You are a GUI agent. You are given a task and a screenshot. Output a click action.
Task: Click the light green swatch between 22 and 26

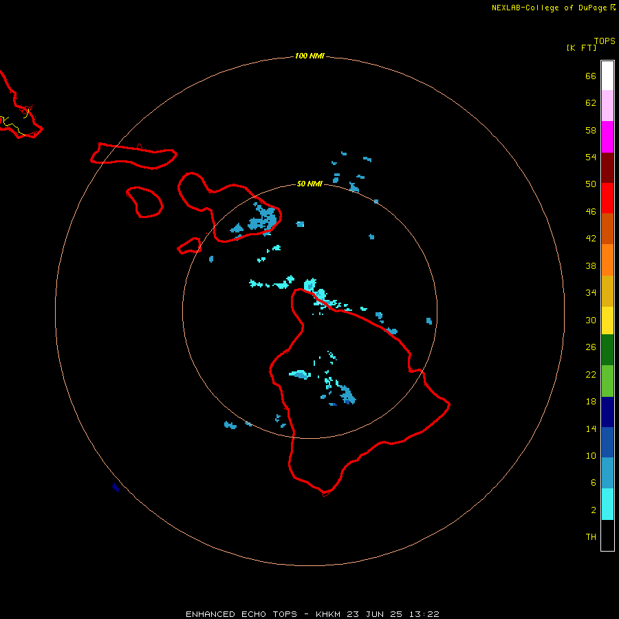pos(607,381)
